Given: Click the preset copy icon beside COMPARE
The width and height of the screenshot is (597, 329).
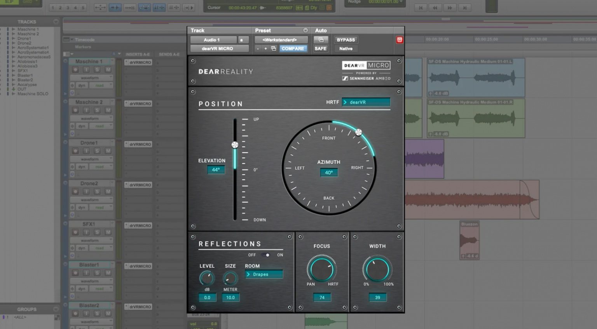Looking at the screenshot, I should tap(273, 48).
